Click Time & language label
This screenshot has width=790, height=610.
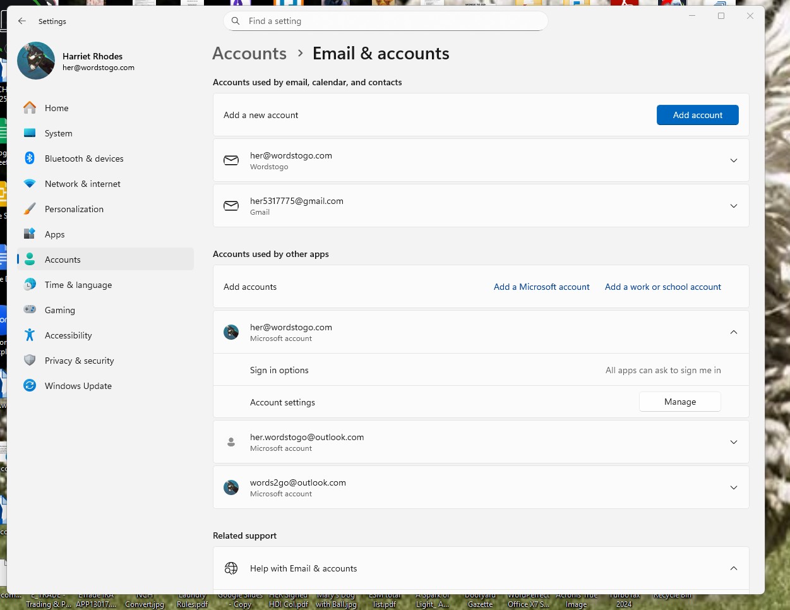coord(78,285)
